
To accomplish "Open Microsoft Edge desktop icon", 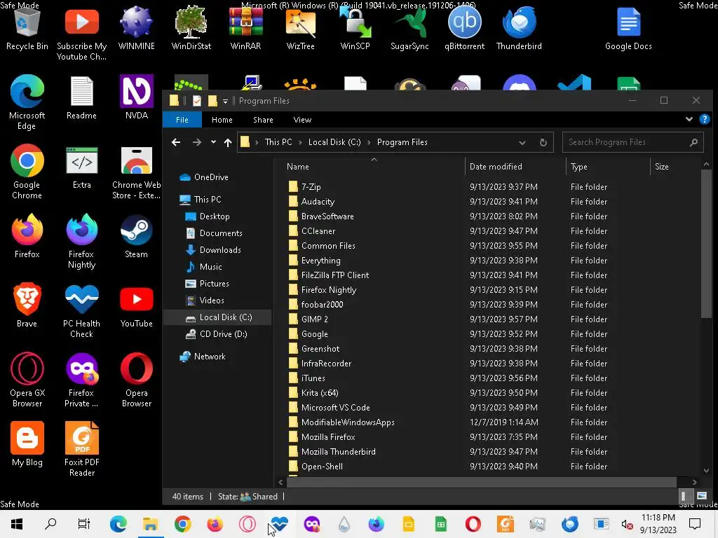I will click(27, 103).
